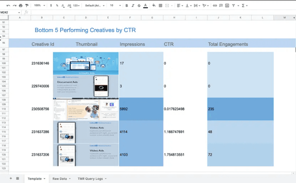Select CTR cell 1.754813551
This screenshot has width=296, height=183.
[x=174, y=155]
